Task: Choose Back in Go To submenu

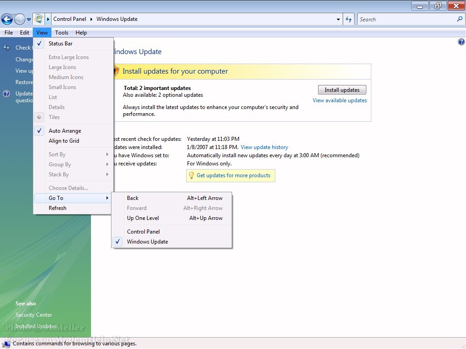Action: tap(172, 198)
